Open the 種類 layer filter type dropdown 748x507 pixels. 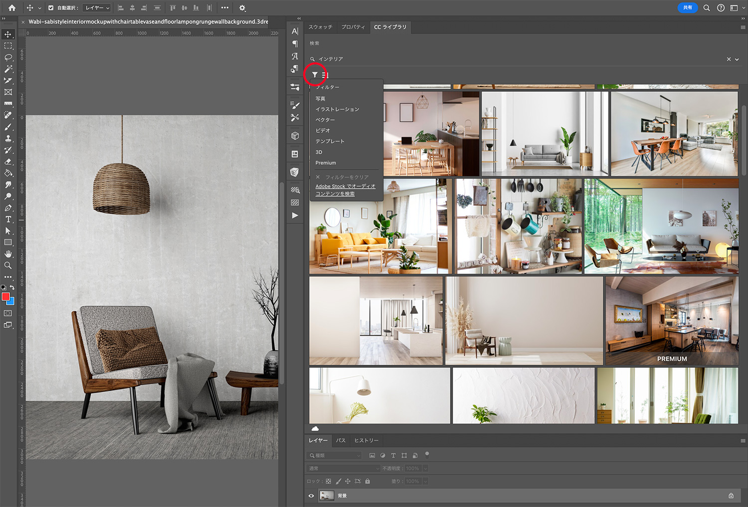coord(334,456)
